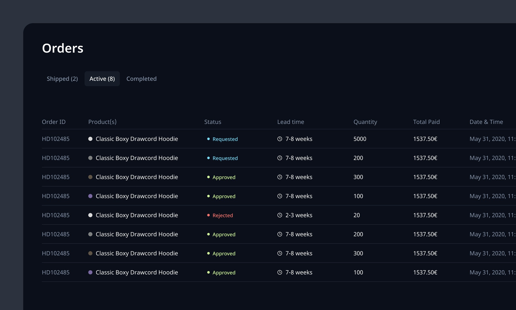This screenshot has height=310, width=516.
Task: Select the Active (8) tab
Action: tap(102, 79)
